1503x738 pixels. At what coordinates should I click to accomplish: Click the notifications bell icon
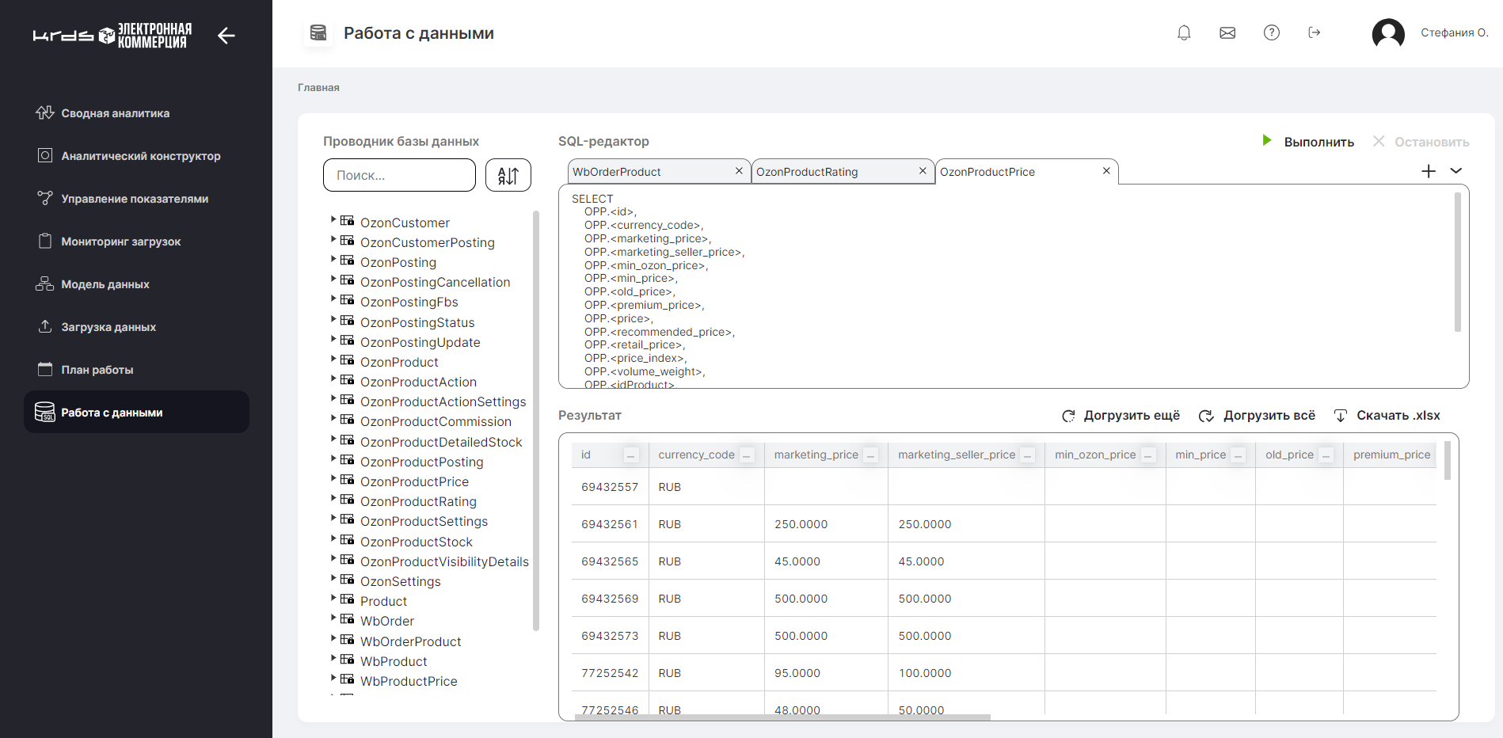tap(1184, 32)
